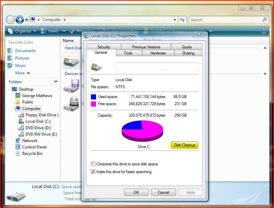Click the Control Panel icon in Folders tree

pyautogui.click(x=18, y=147)
